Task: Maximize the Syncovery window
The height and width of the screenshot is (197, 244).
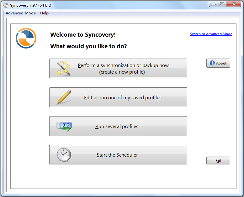Action: pos(222,4)
